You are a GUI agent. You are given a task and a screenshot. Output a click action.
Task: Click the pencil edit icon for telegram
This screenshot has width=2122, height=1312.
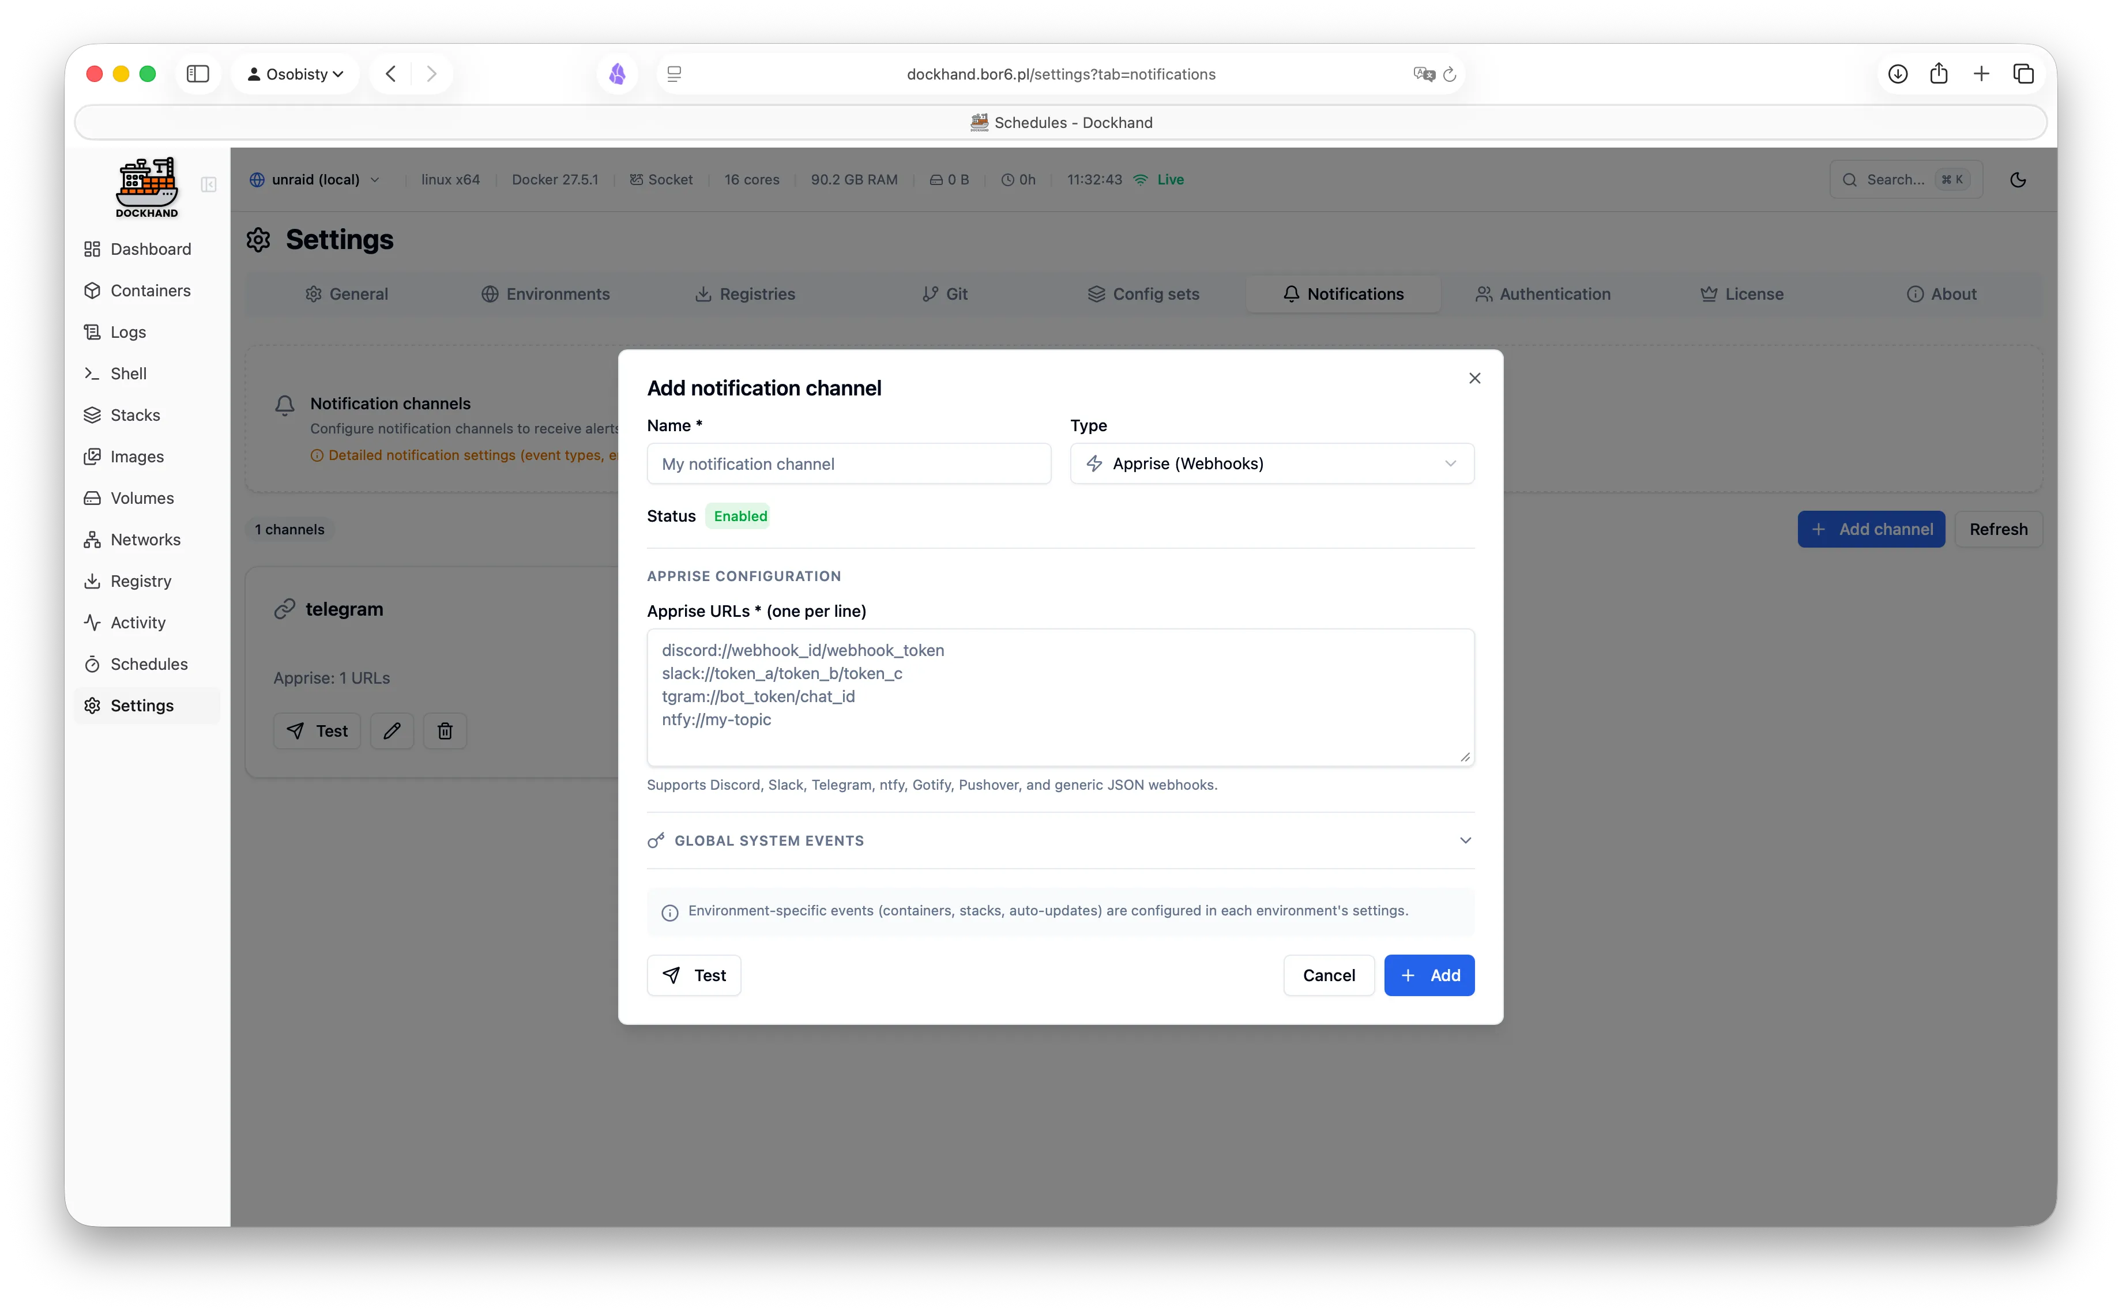coord(392,730)
